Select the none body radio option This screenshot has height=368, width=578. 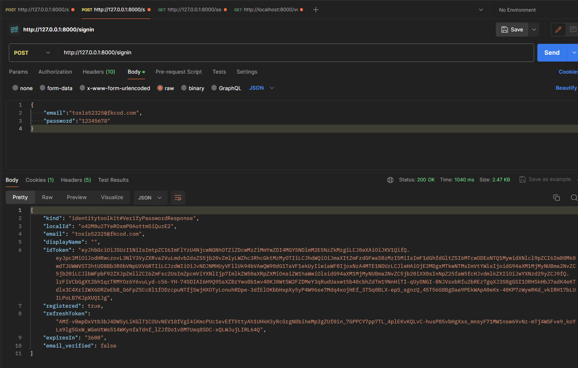15,88
